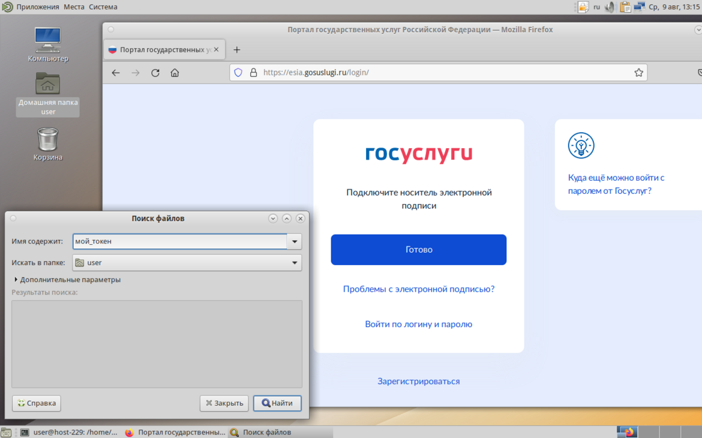Expand Дополнительные параметры section

pyautogui.click(x=67, y=280)
